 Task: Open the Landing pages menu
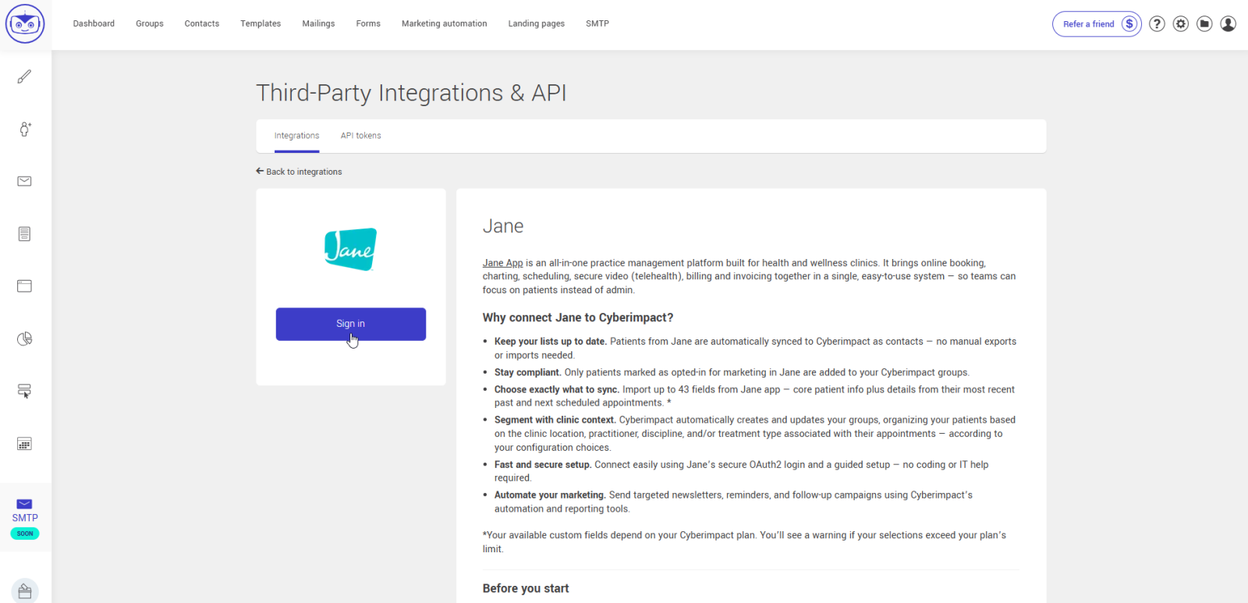(x=536, y=23)
